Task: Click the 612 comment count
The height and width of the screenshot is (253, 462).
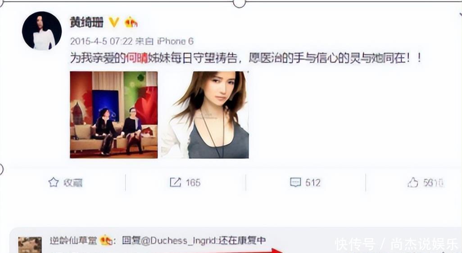Action: pyautogui.click(x=313, y=183)
